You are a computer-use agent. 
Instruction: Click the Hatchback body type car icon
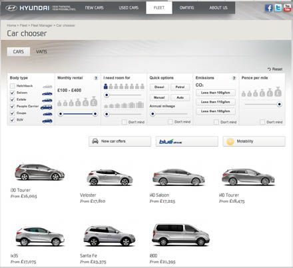tap(47, 87)
